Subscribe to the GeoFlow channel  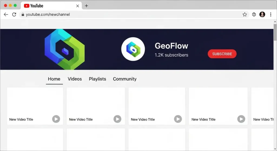[x=222, y=54]
